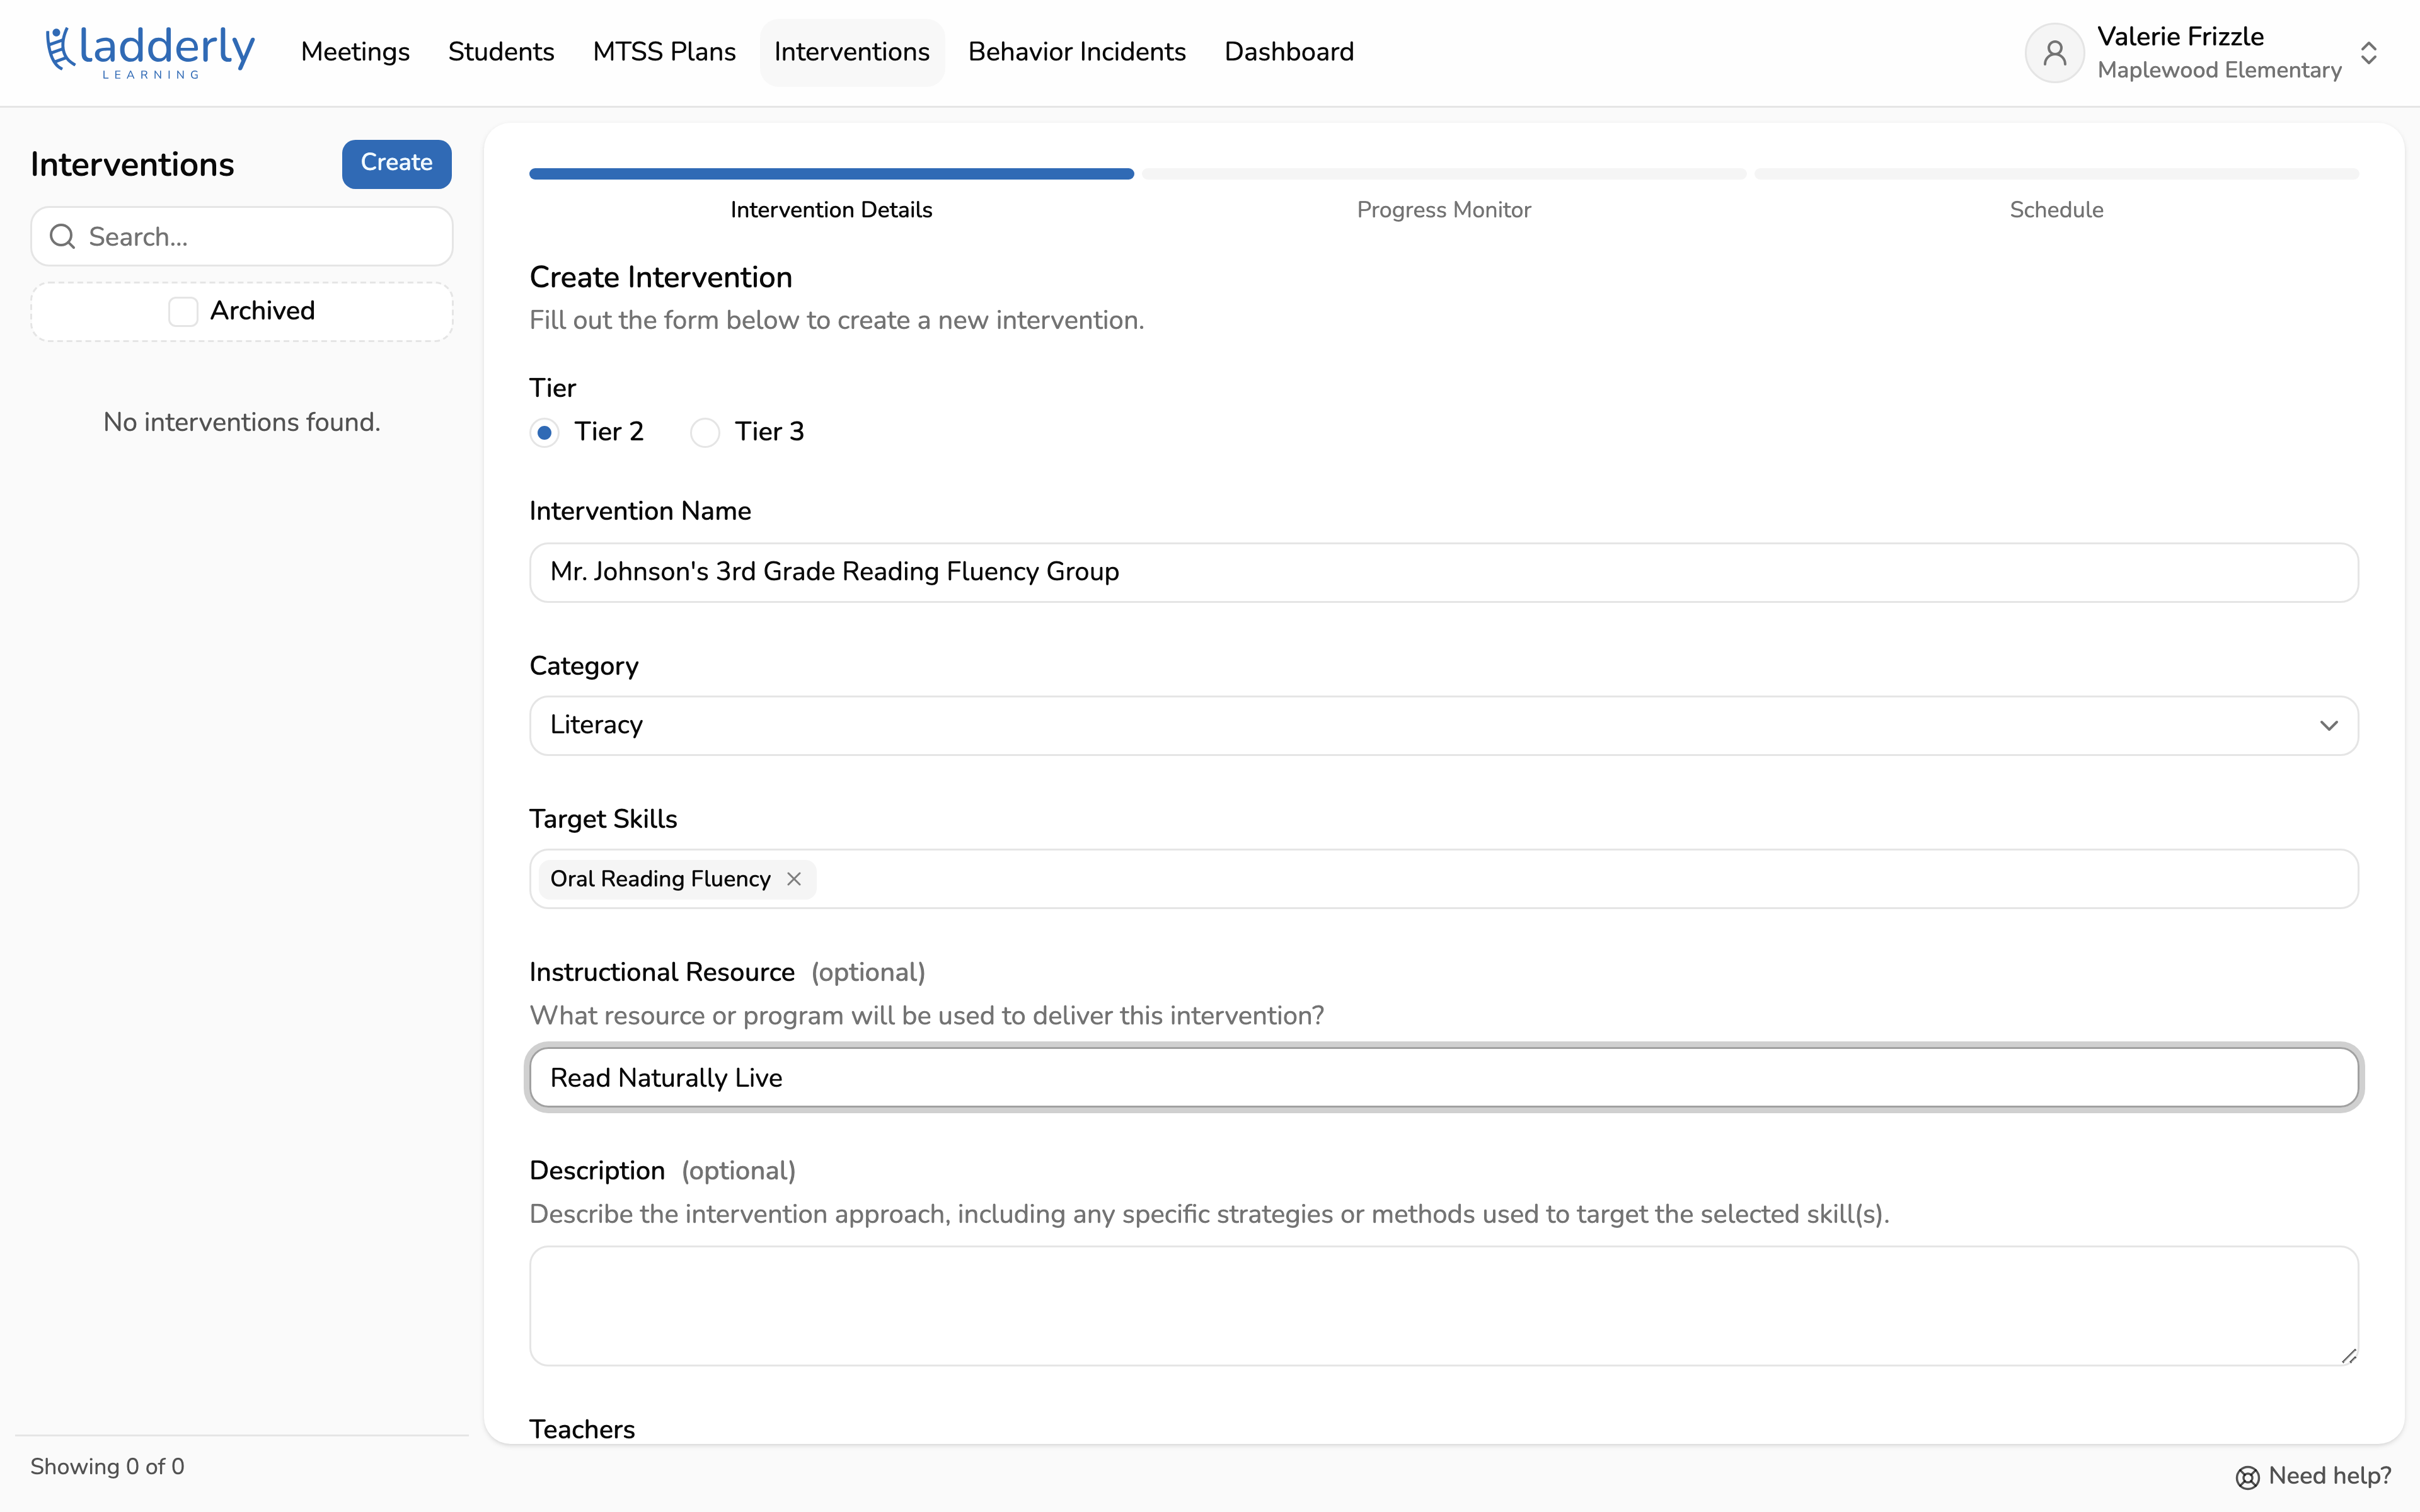Select the Tier 3 radio button
The width and height of the screenshot is (2420, 1512).
coord(705,432)
